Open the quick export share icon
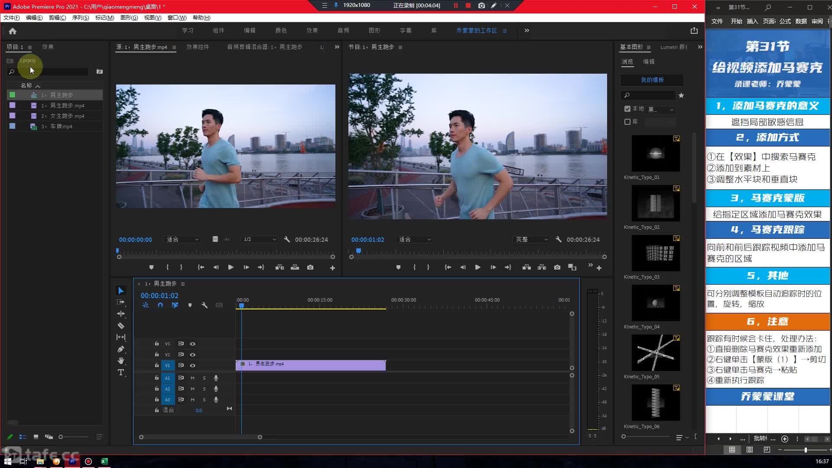832x468 pixels. tap(694, 30)
